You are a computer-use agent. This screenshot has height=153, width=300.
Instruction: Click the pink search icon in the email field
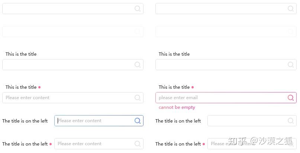click(291, 98)
